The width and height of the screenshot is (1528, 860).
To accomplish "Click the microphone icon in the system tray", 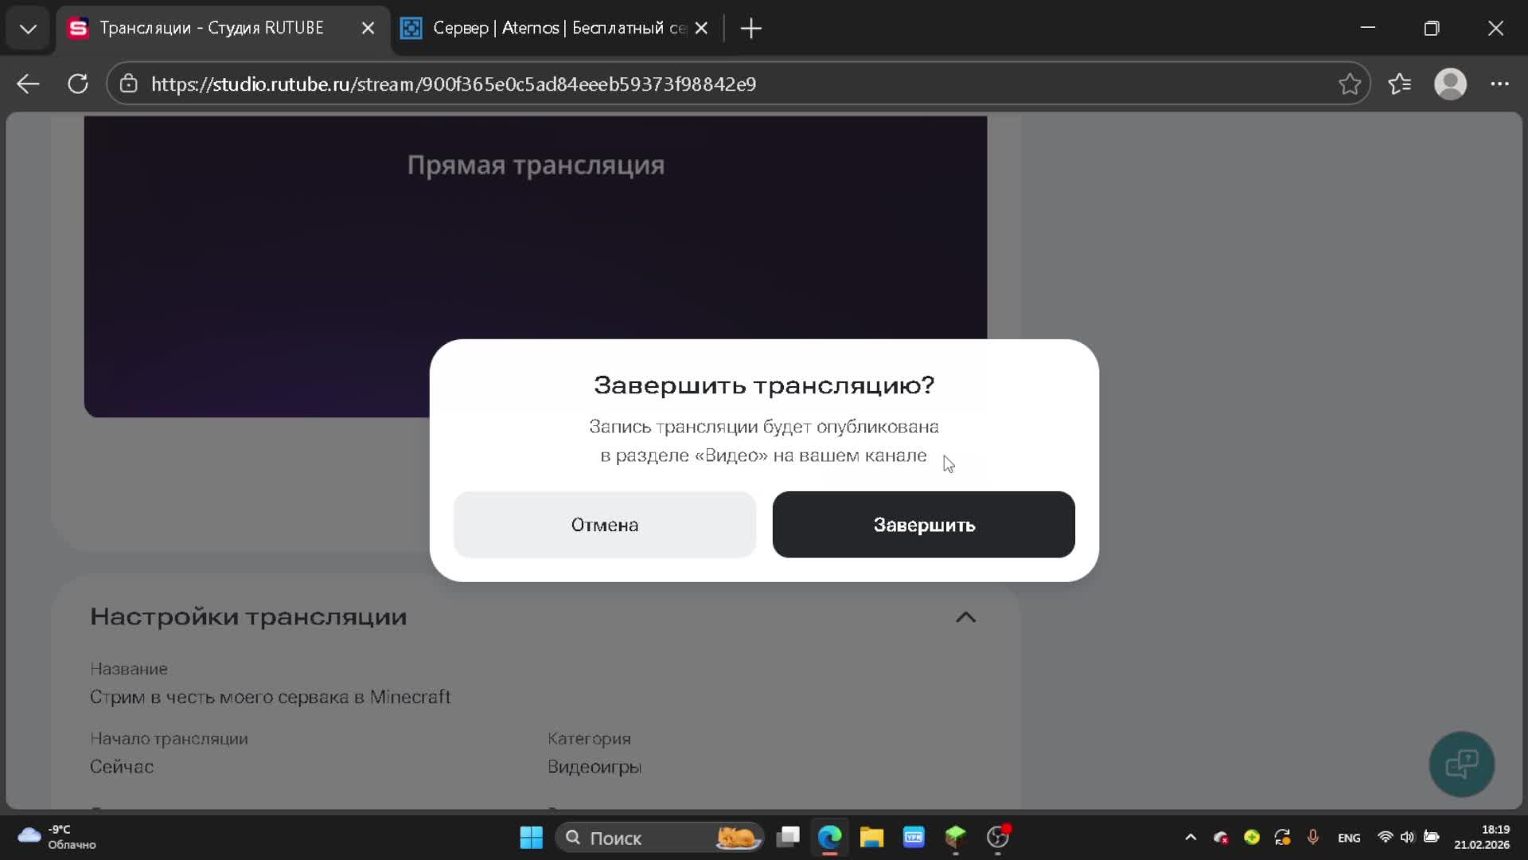I will [1312, 837].
